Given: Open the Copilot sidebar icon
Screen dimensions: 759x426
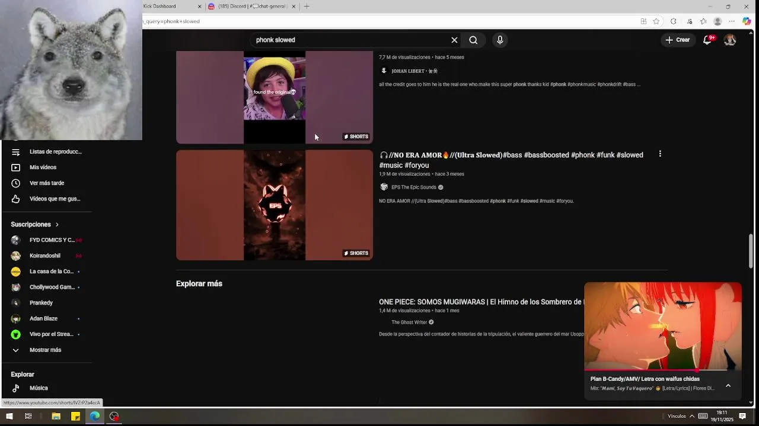Looking at the screenshot, I should (747, 21).
